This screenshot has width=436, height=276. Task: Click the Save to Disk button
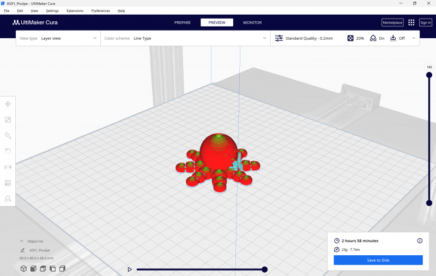click(378, 260)
